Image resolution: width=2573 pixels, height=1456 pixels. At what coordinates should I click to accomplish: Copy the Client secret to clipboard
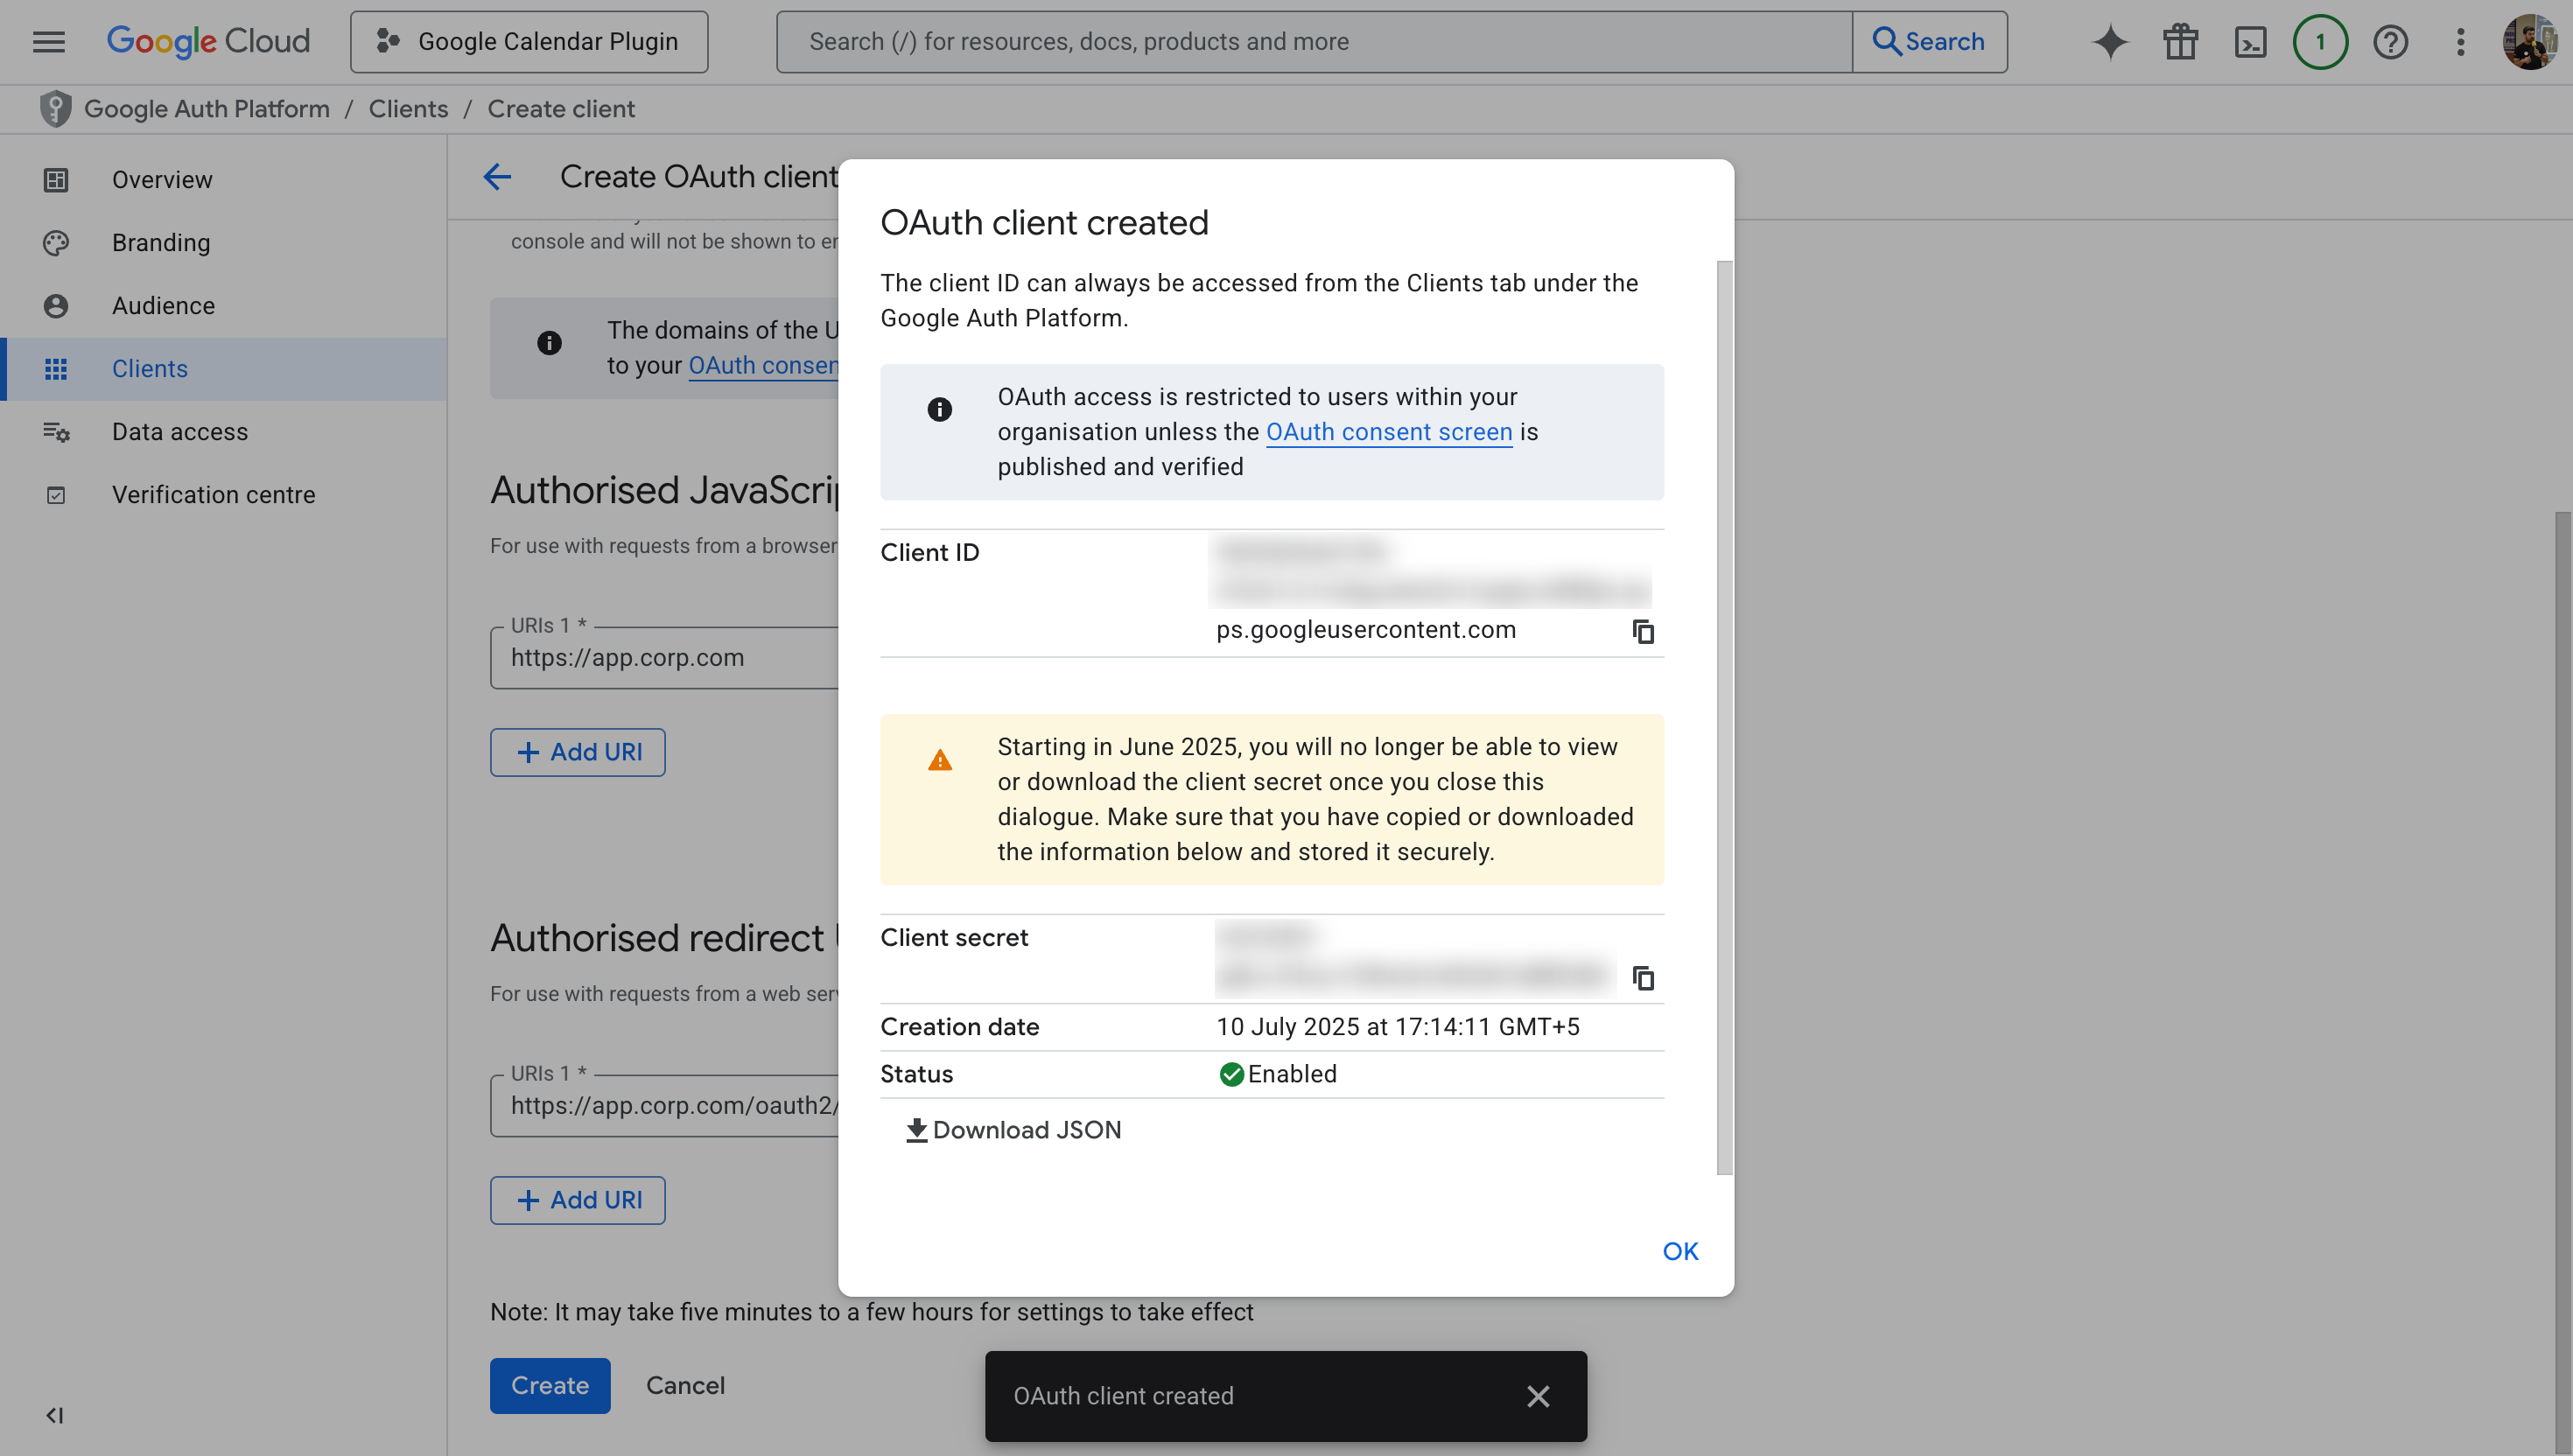(x=1643, y=977)
